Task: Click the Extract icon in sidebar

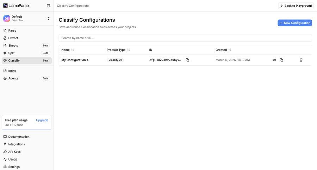Action: (5, 38)
